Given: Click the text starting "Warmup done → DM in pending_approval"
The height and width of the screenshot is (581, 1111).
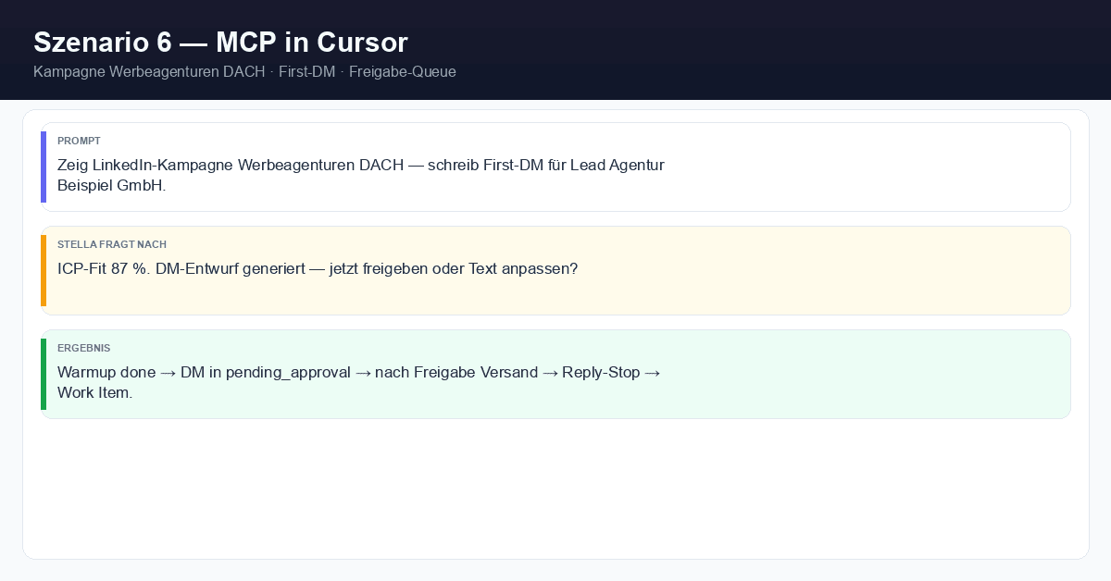Looking at the screenshot, I should (359, 382).
